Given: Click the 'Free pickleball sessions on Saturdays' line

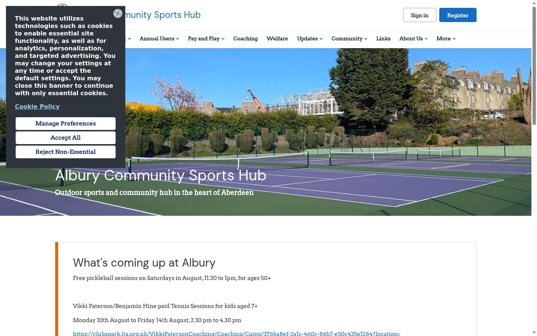Looking at the screenshot, I should [172, 278].
